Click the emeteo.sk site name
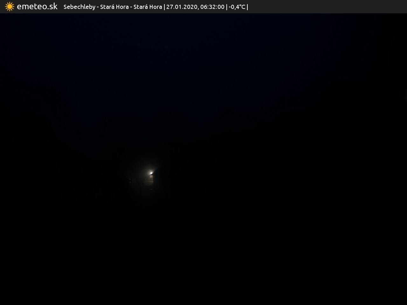407x305 pixels. [37, 6]
